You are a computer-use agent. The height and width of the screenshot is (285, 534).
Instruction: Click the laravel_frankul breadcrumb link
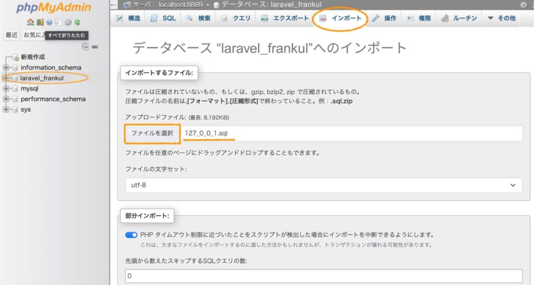[x=296, y=5]
